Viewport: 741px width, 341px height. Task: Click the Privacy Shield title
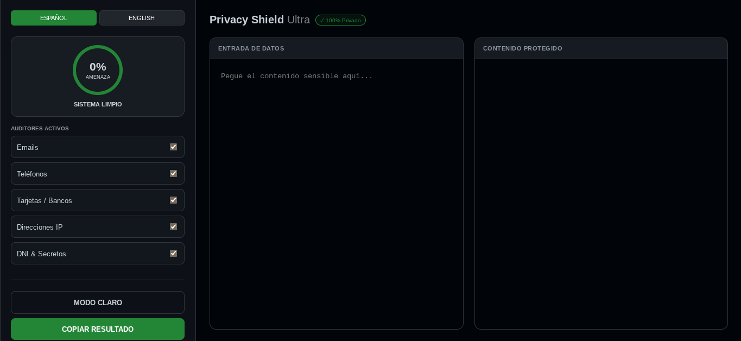pyautogui.click(x=246, y=20)
